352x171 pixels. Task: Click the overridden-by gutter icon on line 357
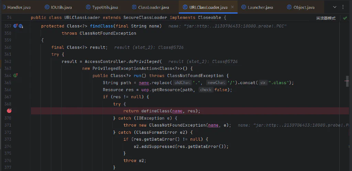(x=21, y=26)
